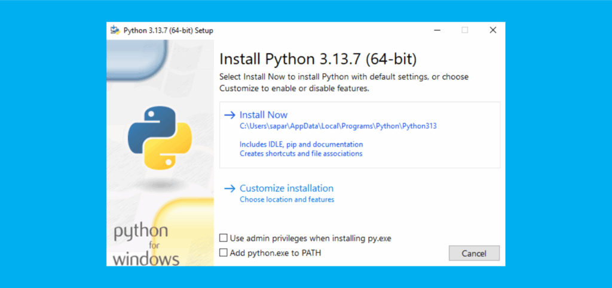Minimize the Python Setup window
Image resolution: width=612 pixels, height=288 pixels.
point(436,30)
